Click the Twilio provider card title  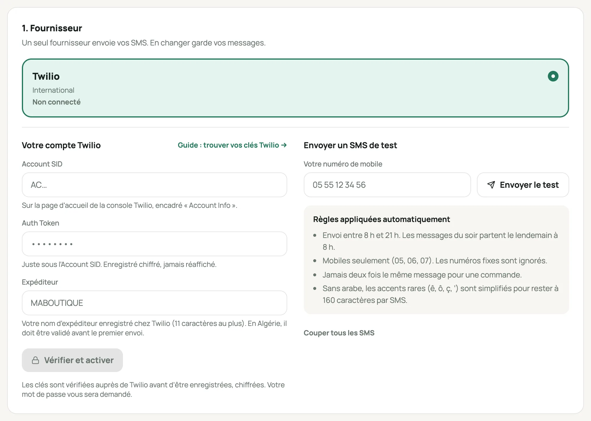pos(46,76)
